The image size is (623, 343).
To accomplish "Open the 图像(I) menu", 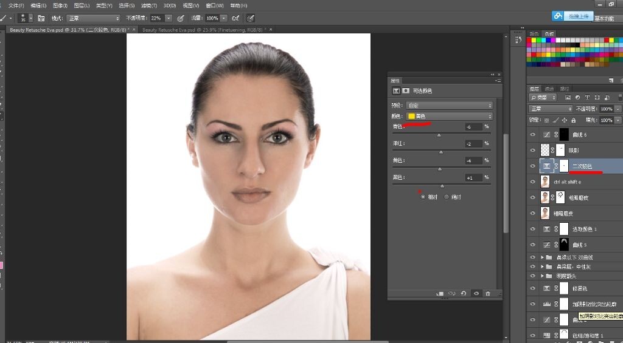I will coord(60,5).
